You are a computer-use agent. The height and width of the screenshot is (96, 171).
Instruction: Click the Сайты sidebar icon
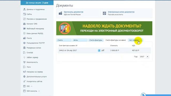24,14
